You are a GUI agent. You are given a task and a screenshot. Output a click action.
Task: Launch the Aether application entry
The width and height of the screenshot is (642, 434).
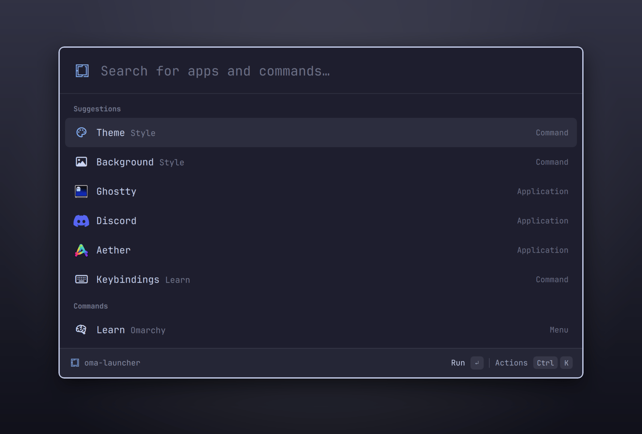[321, 250]
